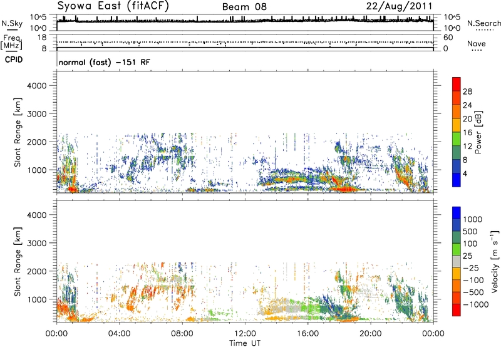Click the "100" tick on Velocity colorbar
Screen dimensions: 501x347
coord(470,244)
